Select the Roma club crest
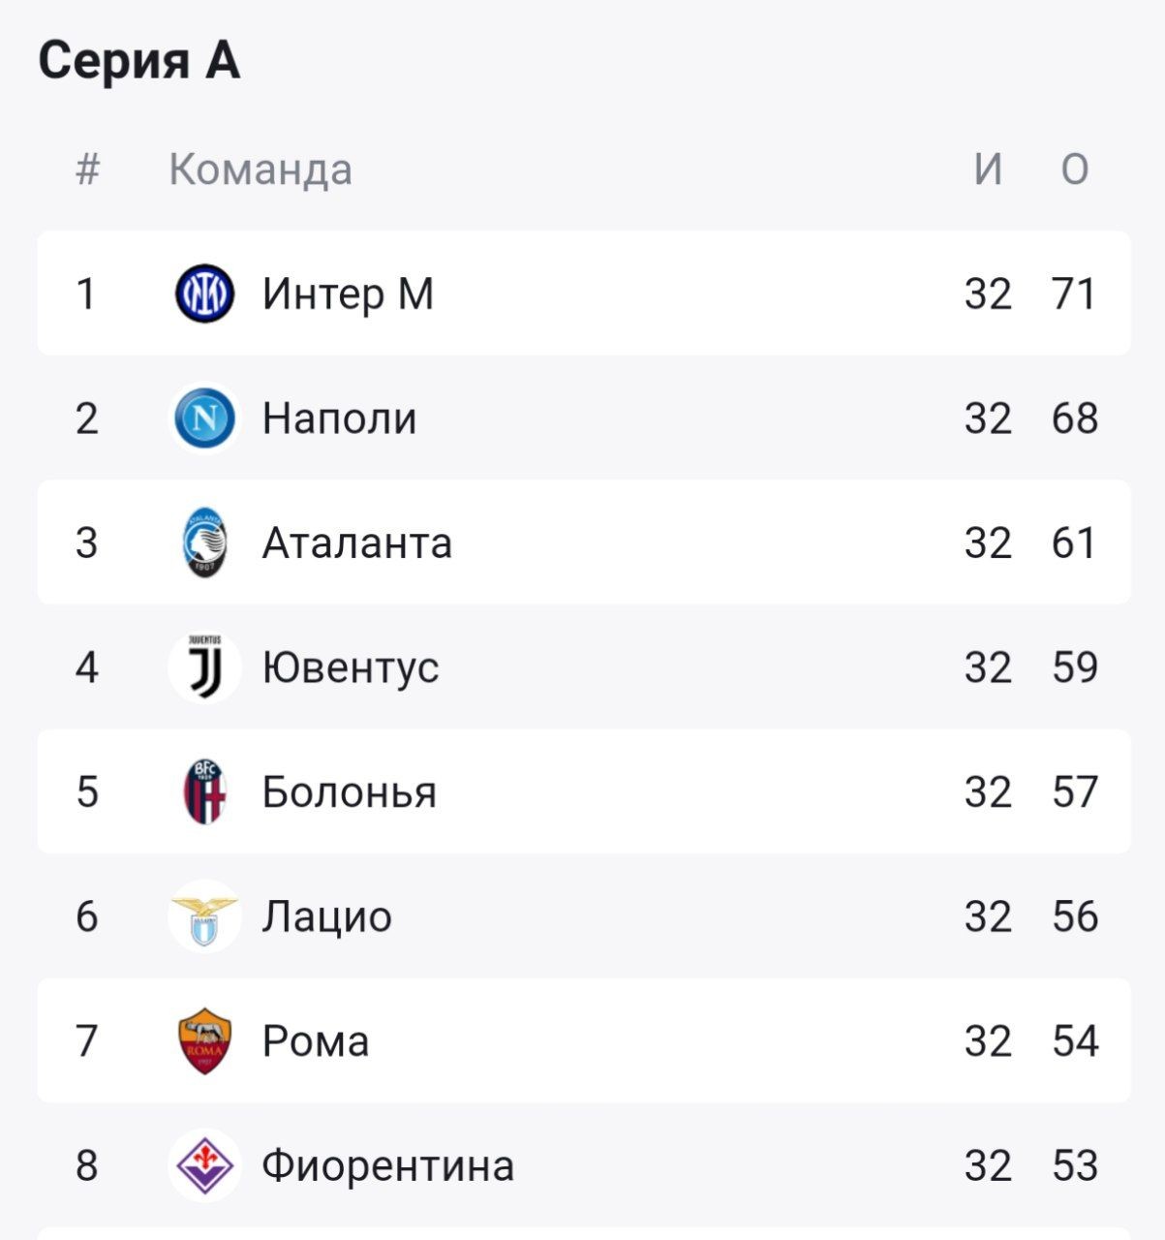 (204, 1040)
